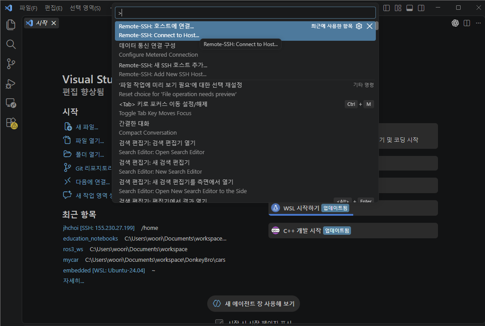Open the 편집(E) menu
The image size is (485, 326).
54,8
